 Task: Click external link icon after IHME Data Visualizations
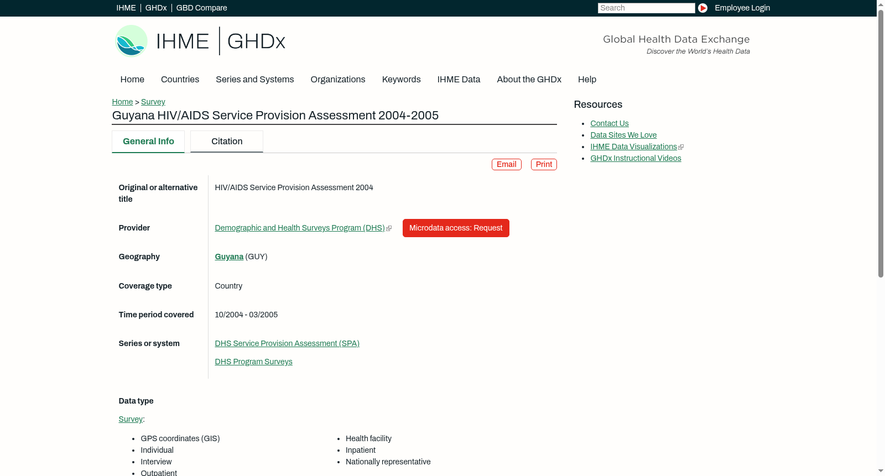(681, 147)
